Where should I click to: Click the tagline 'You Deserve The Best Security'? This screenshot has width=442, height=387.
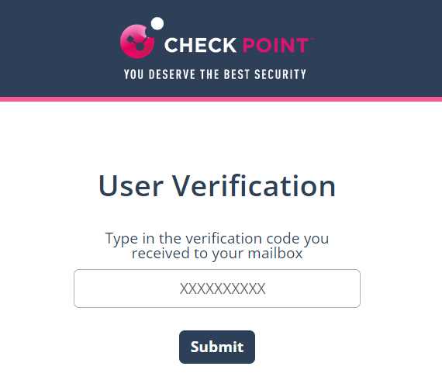tap(215, 74)
